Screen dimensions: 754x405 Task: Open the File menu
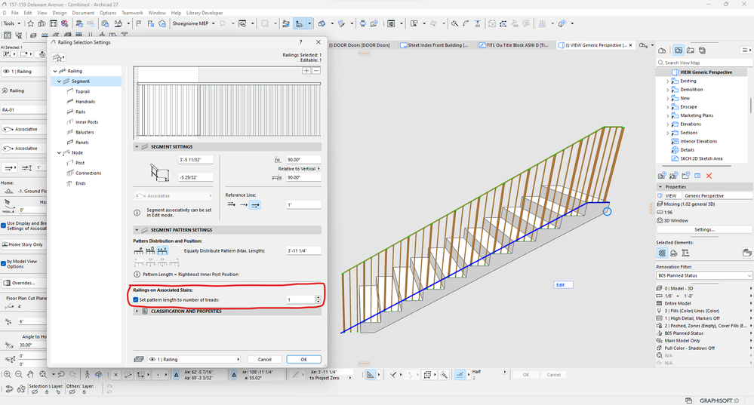click(x=15, y=13)
